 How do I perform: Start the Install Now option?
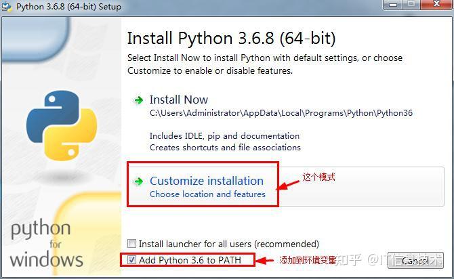click(x=179, y=100)
